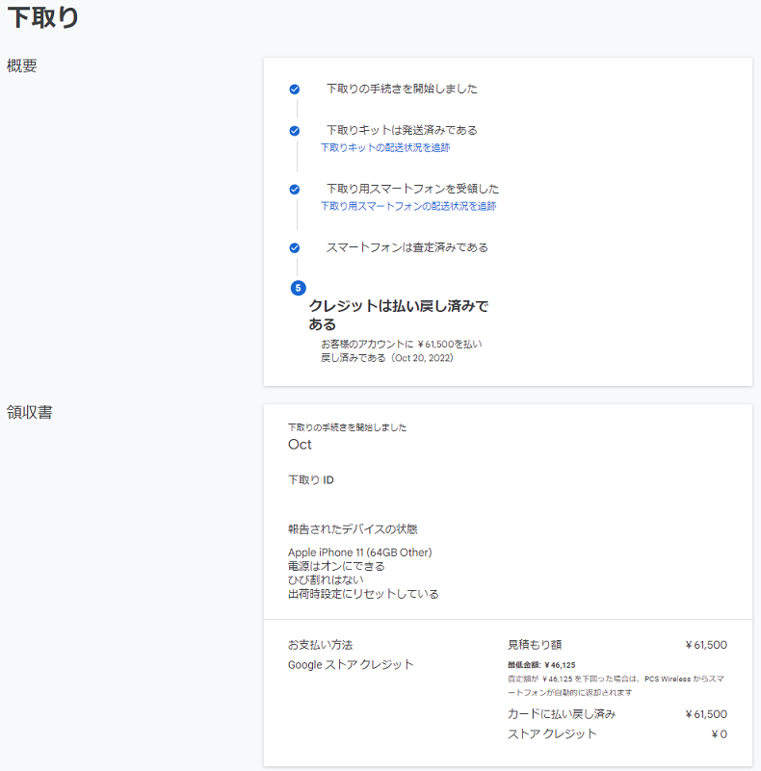Click the ストア クレジット label in totals
Image resolution: width=761 pixels, height=771 pixels.
coord(552,734)
